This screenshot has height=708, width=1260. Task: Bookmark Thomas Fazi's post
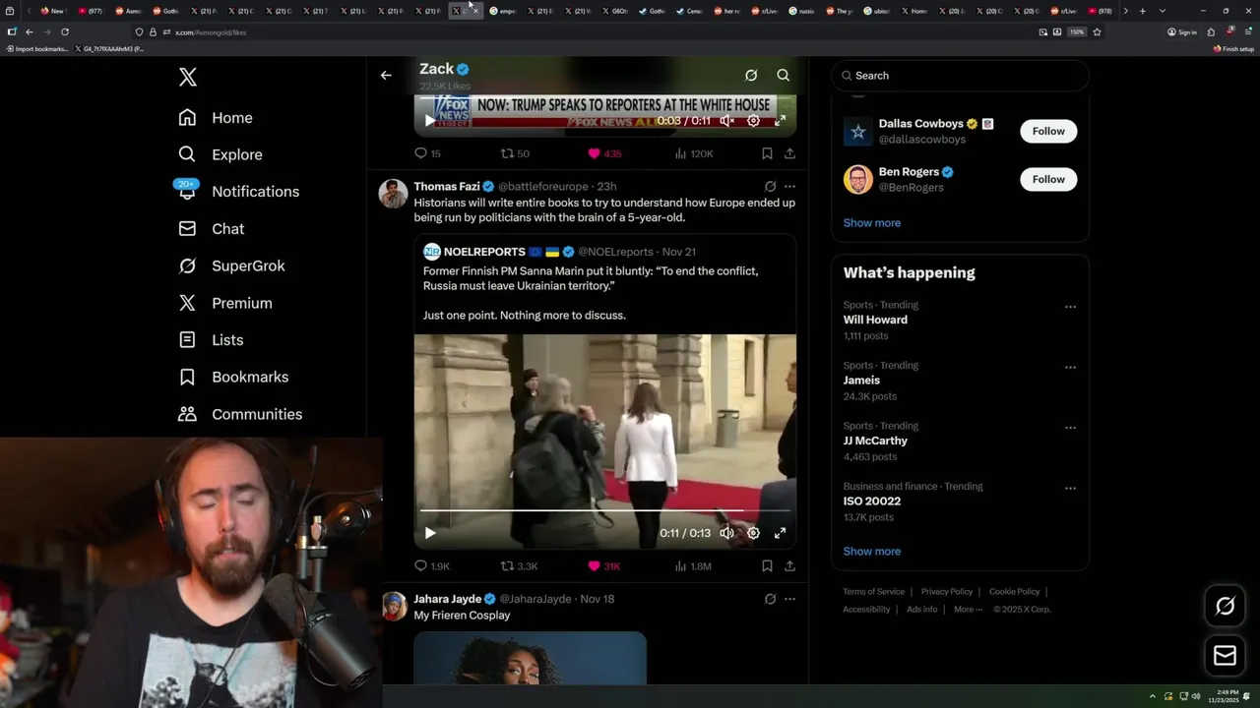click(767, 565)
